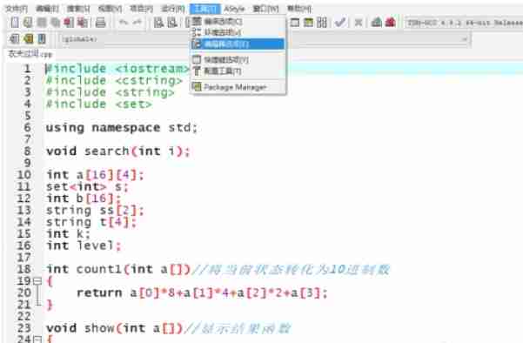The image size is (523, 343).
Task: Choose 编译选项 Compiler Options menu entry
Action: (238, 22)
